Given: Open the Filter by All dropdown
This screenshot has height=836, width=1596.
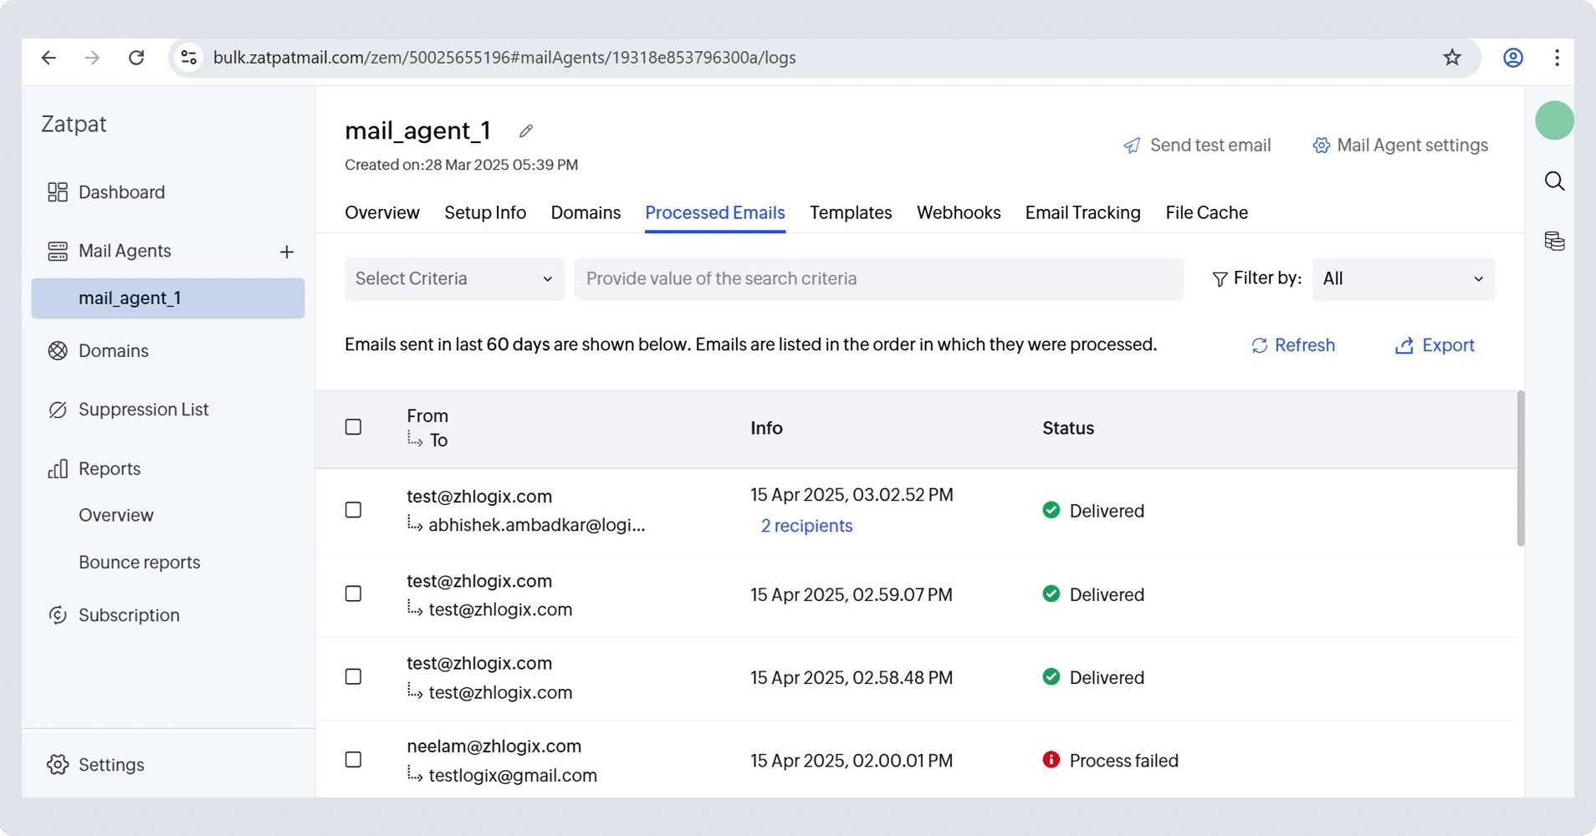Looking at the screenshot, I should 1403,279.
